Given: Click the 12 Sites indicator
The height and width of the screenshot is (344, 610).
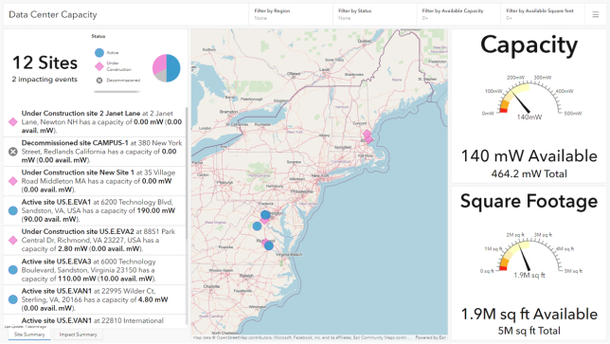Looking at the screenshot, I should point(45,63).
